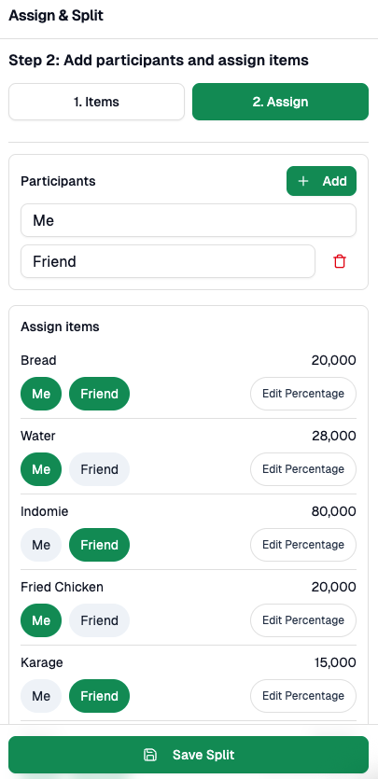
Task: Click the floppy disk icon on Save Split
Action: click(x=150, y=755)
